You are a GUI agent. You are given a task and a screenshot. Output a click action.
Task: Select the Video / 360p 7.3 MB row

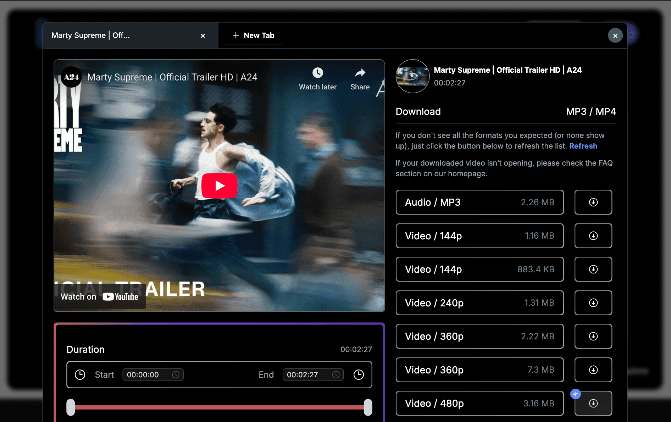click(x=479, y=370)
